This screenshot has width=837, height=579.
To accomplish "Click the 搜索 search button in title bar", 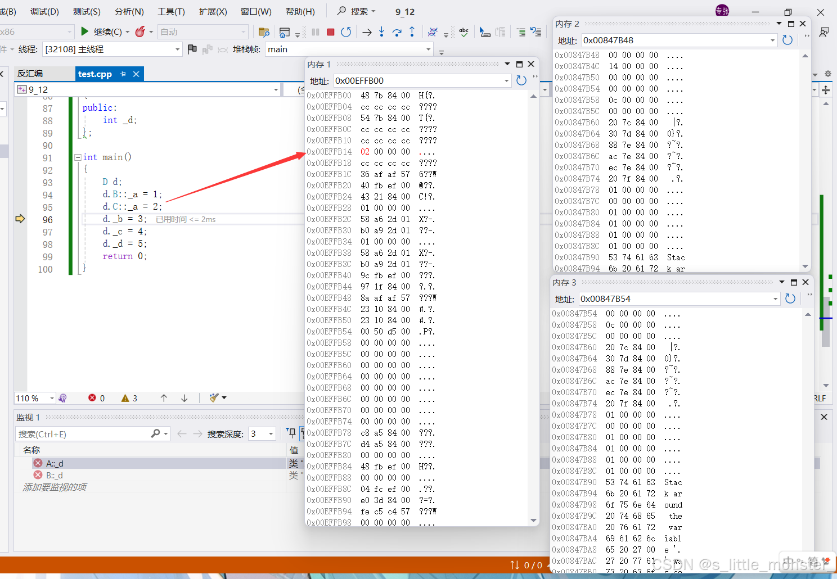I will (357, 11).
